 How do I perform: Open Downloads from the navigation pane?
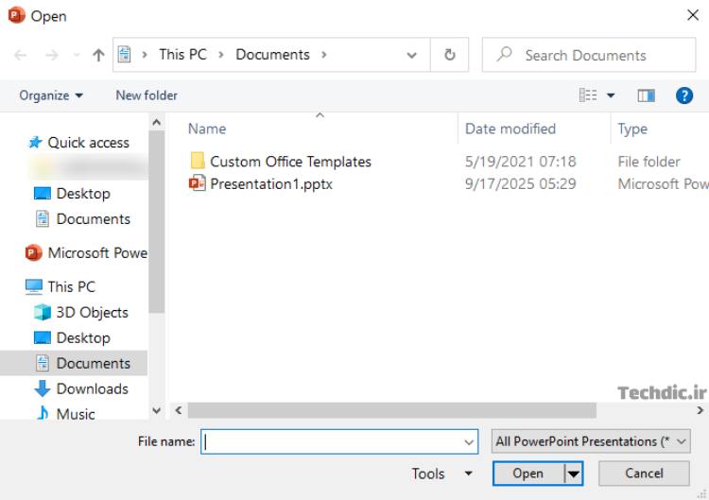click(92, 388)
